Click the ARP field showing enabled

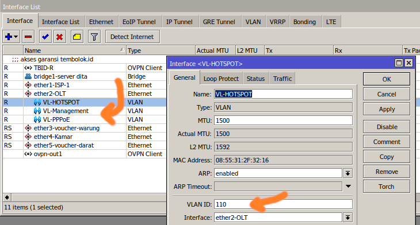click(x=278, y=173)
